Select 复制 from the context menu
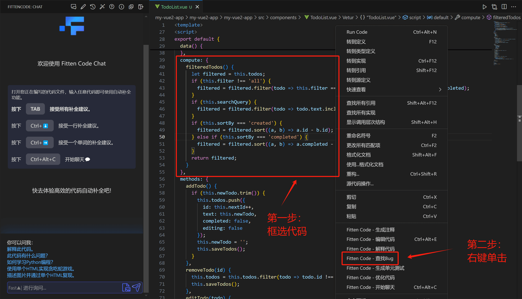522x299 pixels. click(391, 207)
